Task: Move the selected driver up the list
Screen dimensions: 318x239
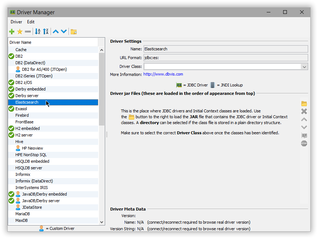Action: click(55, 31)
